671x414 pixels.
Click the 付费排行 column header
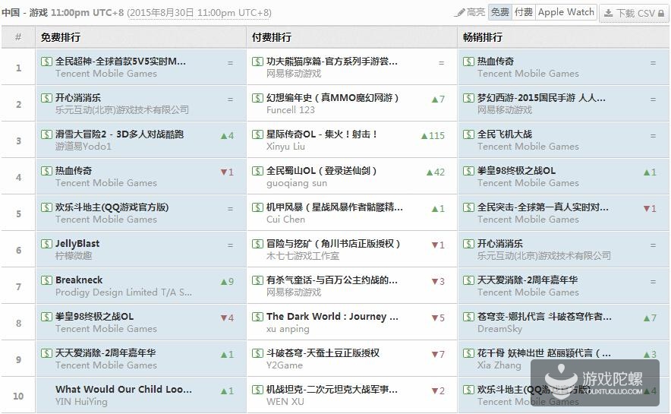271,37
